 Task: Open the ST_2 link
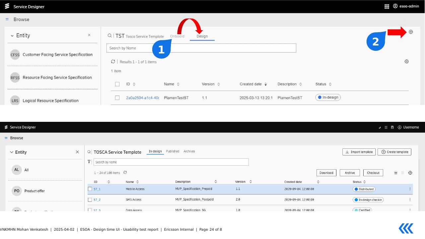tap(97, 200)
